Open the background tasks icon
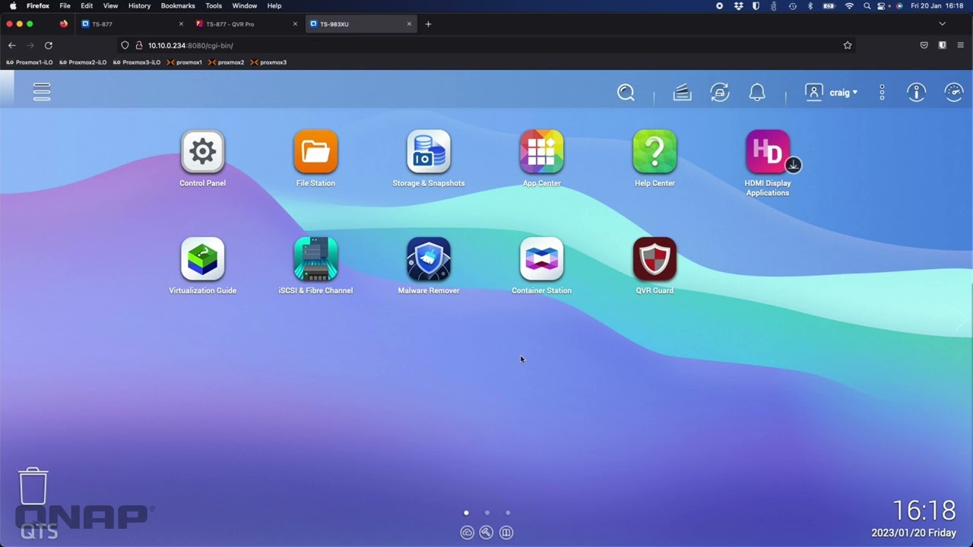Viewport: 973px width, 547px height. click(x=682, y=93)
